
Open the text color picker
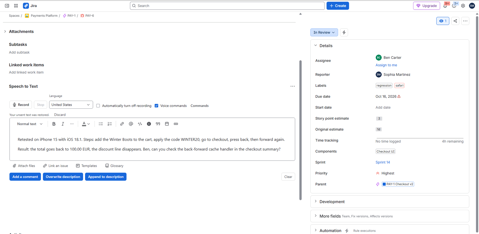[x=86, y=124]
